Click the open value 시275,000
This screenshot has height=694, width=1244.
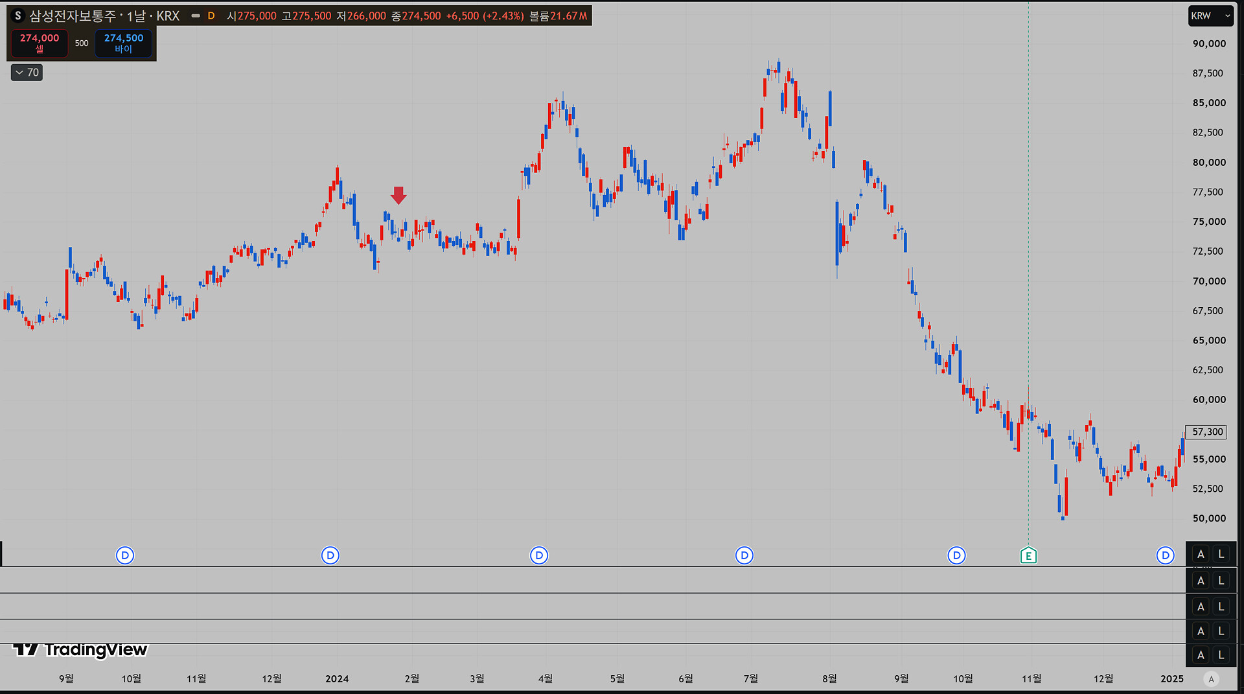click(251, 16)
